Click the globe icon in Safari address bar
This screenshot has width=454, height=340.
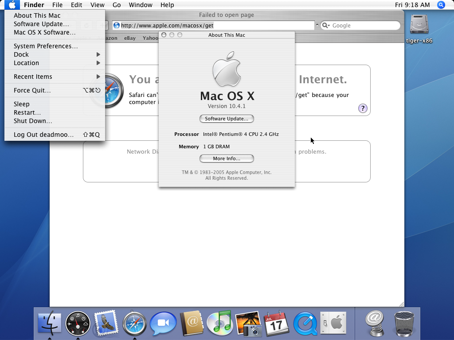pyautogui.click(x=117, y=25)
